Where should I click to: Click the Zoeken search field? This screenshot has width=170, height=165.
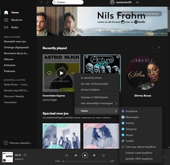[x=68, y=2]
